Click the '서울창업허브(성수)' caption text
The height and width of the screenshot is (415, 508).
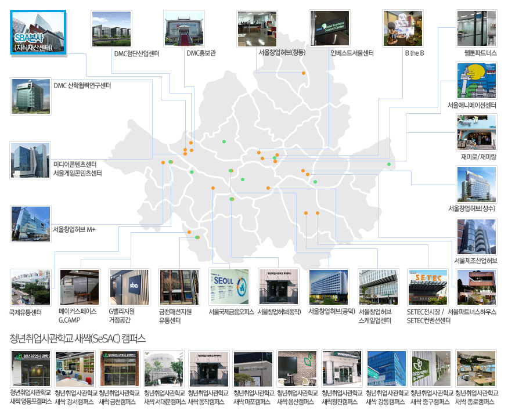click(x=472, y=208)
